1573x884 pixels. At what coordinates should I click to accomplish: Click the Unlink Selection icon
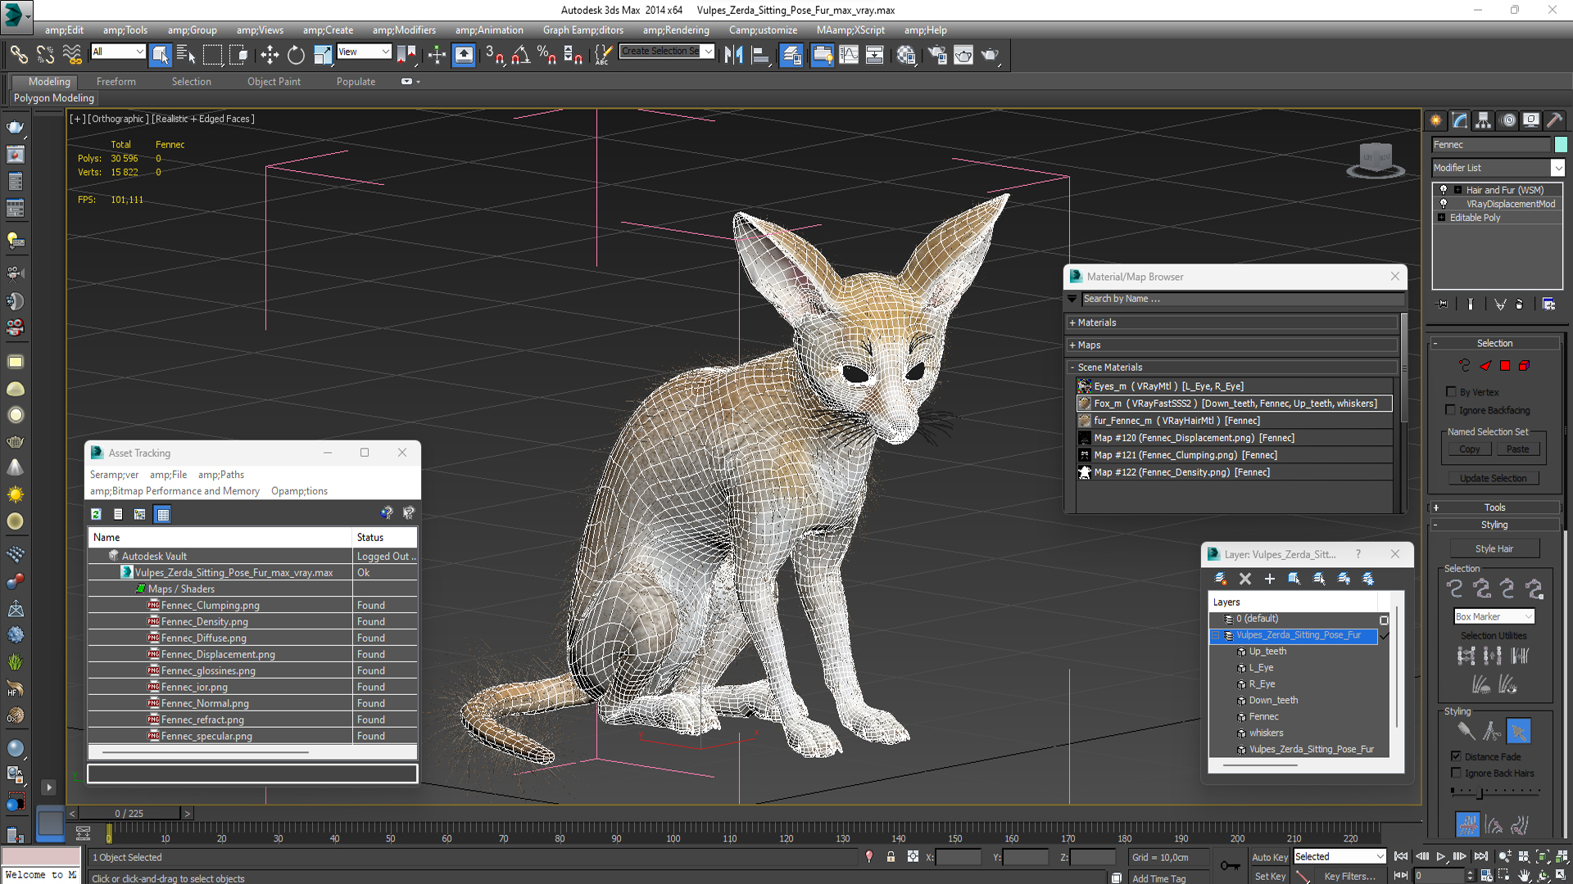(45, 55)
